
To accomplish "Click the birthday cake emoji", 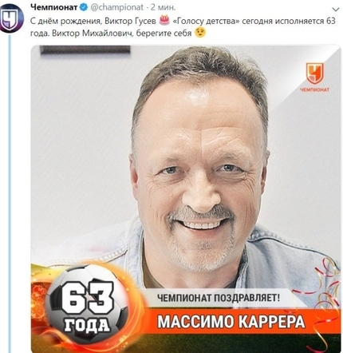I will pyautogui.click(x=164, y=20).
